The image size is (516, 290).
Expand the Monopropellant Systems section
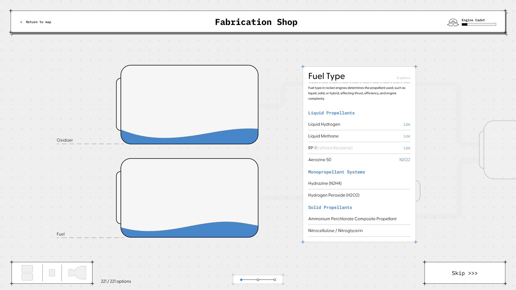pos(336,172)
